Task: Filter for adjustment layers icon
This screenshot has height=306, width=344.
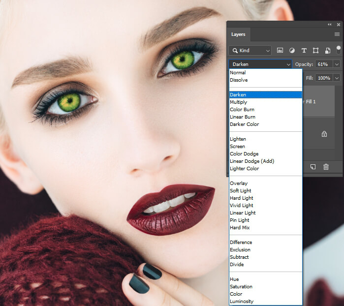Action: click(x=292, y=51)
